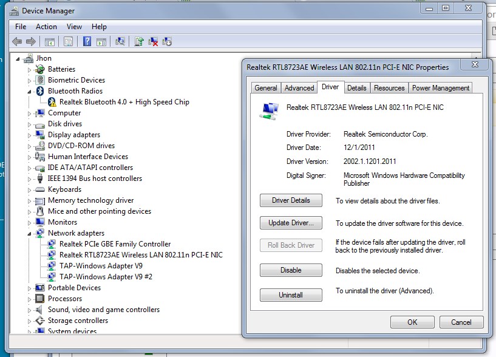496x357 pixels.
Task: Switch to the General tab
Action: (x=266, y=87)
